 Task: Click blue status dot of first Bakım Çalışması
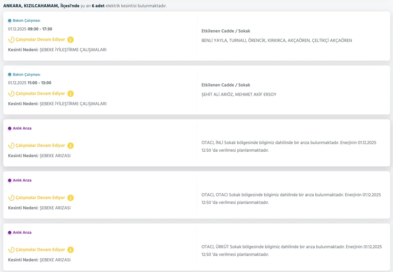coord(10,21)
